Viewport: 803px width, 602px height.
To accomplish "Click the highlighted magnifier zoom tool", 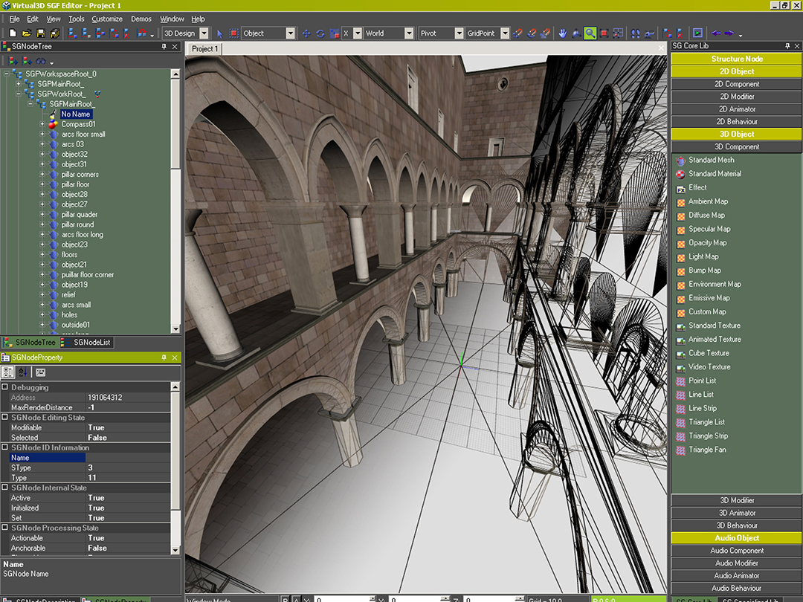I will pyautogui.click(x=590, y=33).
